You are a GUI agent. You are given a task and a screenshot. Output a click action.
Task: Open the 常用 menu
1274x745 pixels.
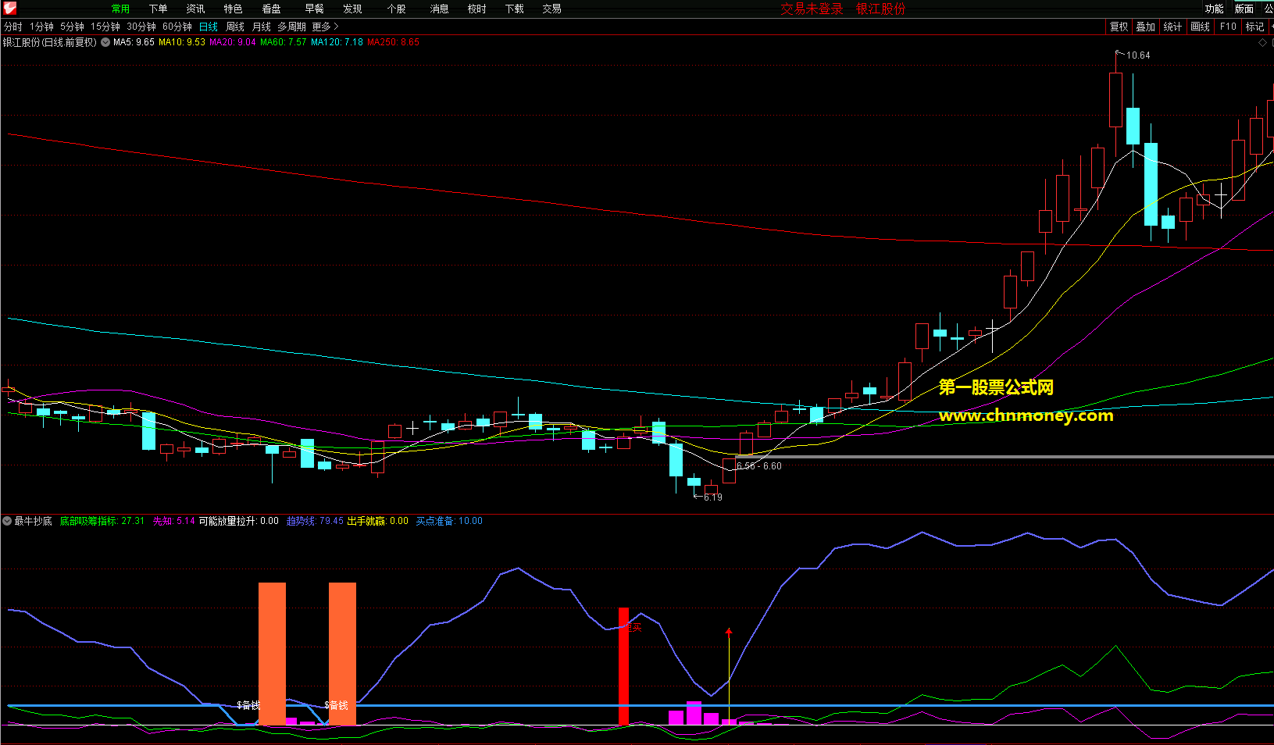coord(120,9)
